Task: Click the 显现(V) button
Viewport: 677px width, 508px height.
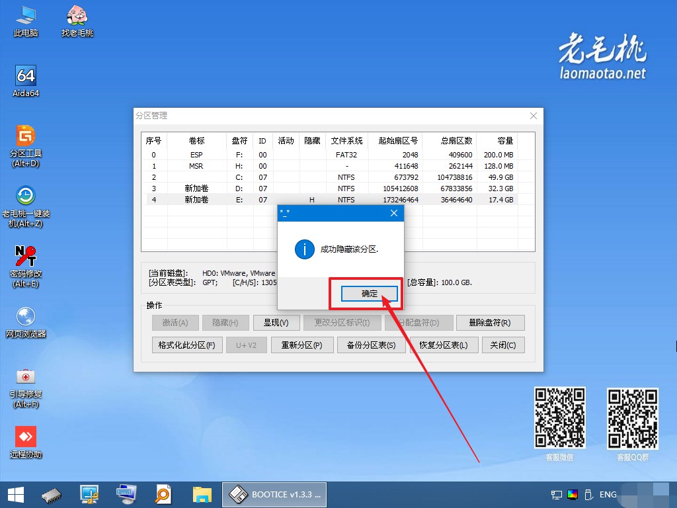Action: [x=276, y=323]
